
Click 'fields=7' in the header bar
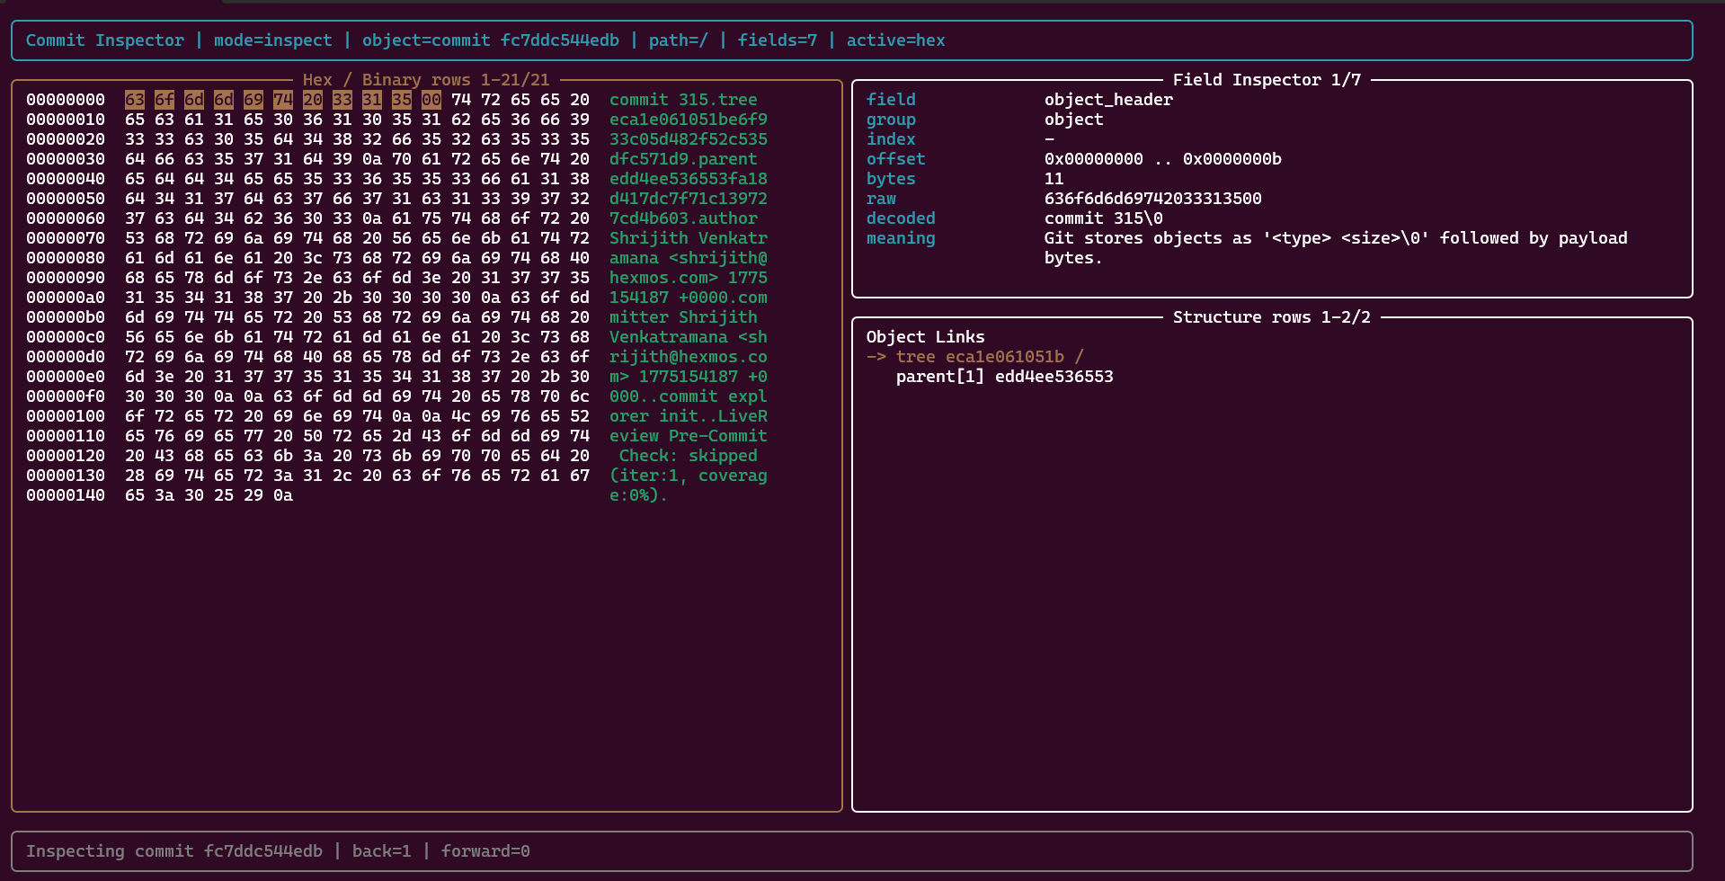(778, 40)
